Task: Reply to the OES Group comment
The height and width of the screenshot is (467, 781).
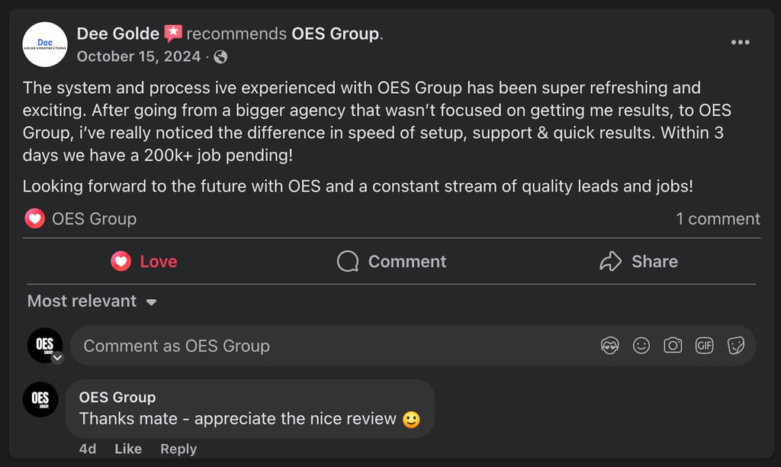Action: pyautogui.click(x=178, y=449)
